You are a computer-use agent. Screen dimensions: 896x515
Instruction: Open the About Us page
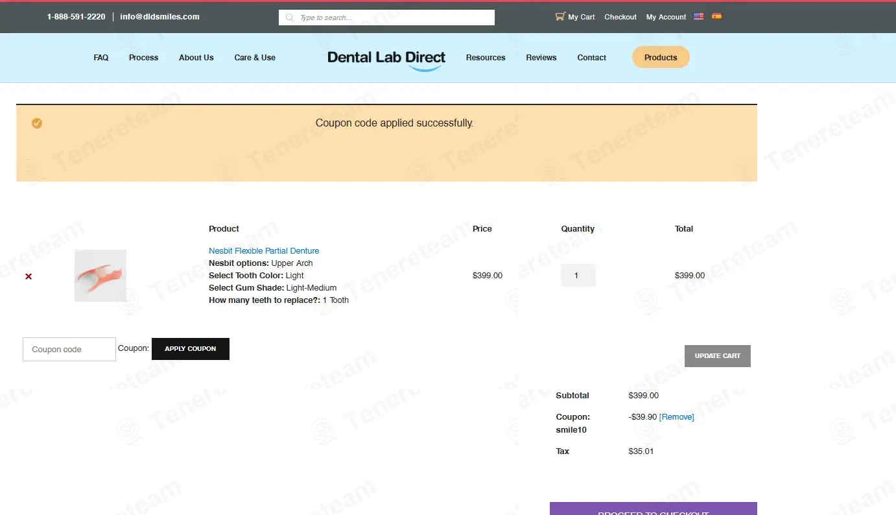pyautogui.click(x=196, y=58)
